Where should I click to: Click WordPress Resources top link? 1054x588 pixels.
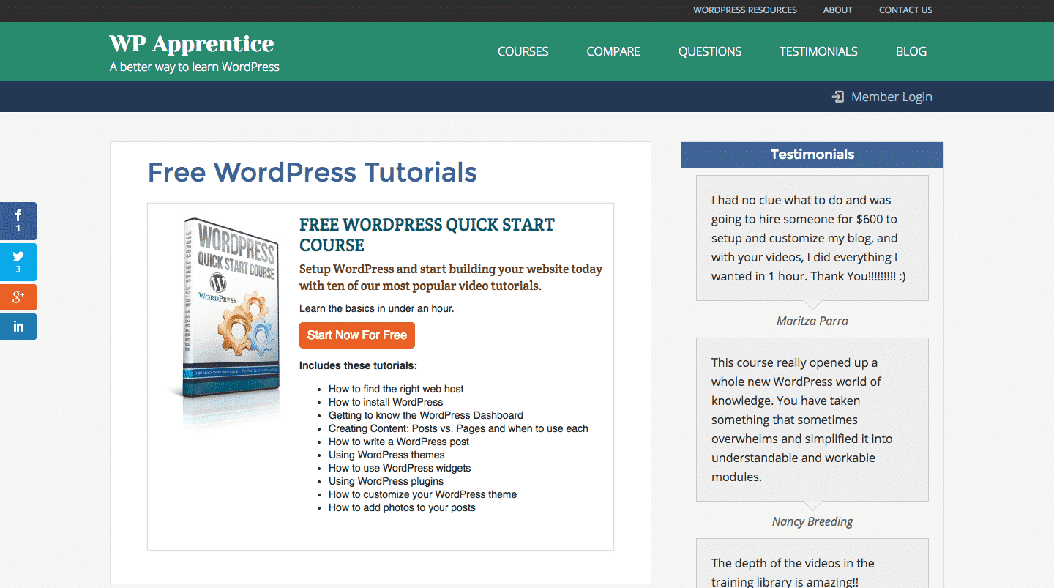(745, 10)
